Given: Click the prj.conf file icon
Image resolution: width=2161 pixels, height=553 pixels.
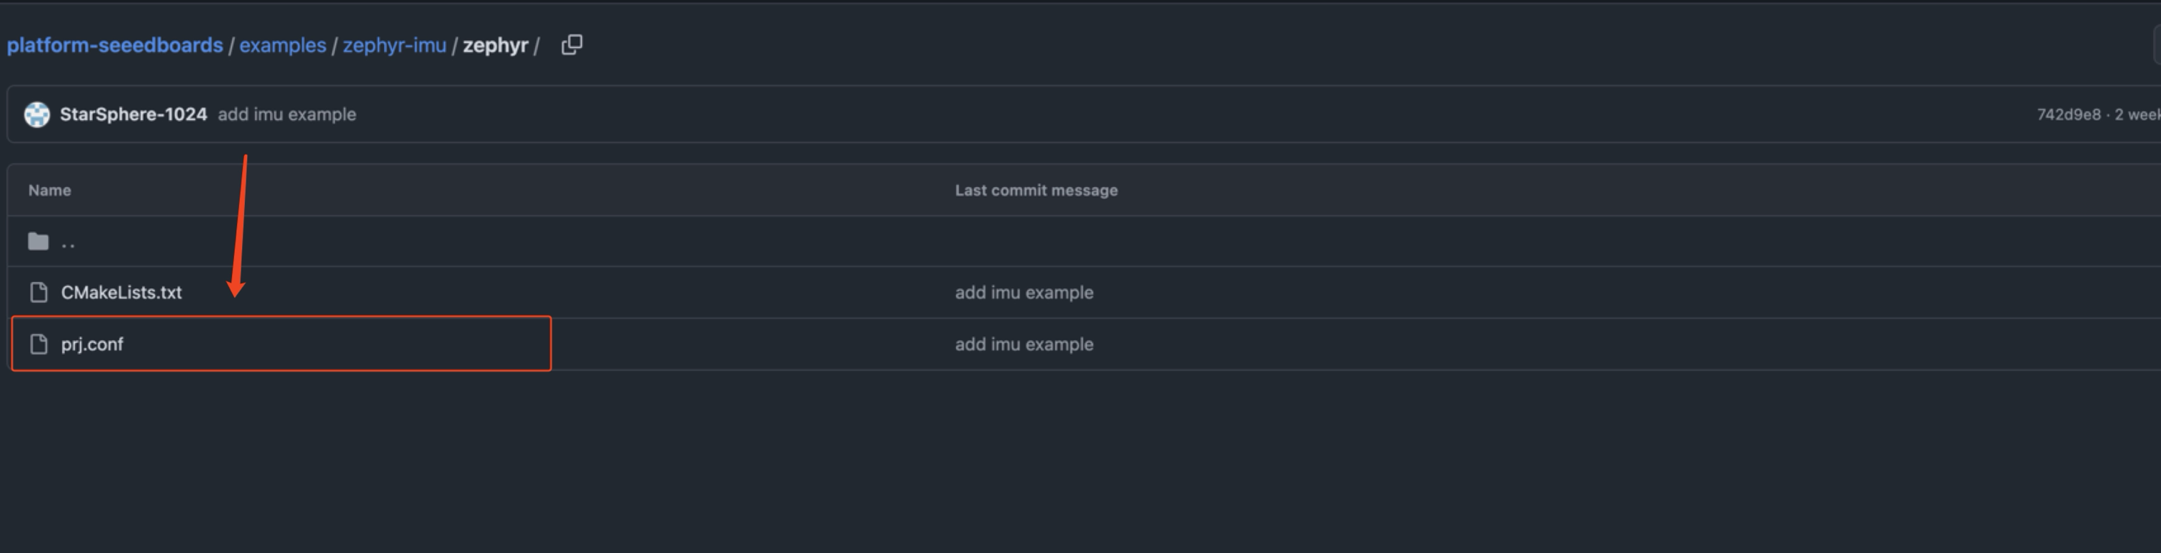Looking at the screenshot, I should [x=39, y=344].
